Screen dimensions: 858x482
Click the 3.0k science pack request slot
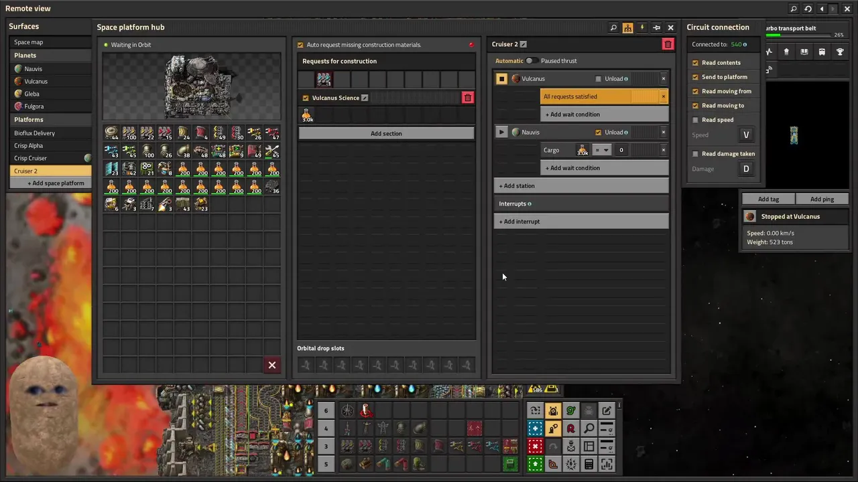[307, 115]
